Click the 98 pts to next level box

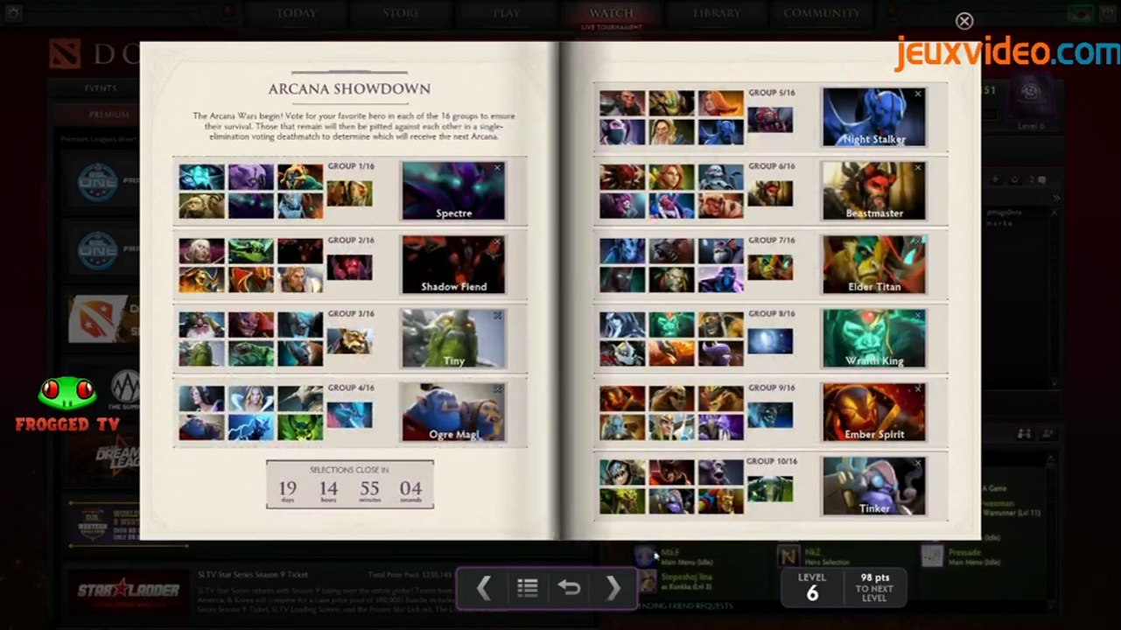tap(874, 587)
